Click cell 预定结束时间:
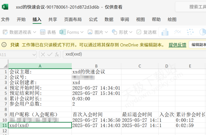Screen dimensions: 206x135 click(40, 93)
